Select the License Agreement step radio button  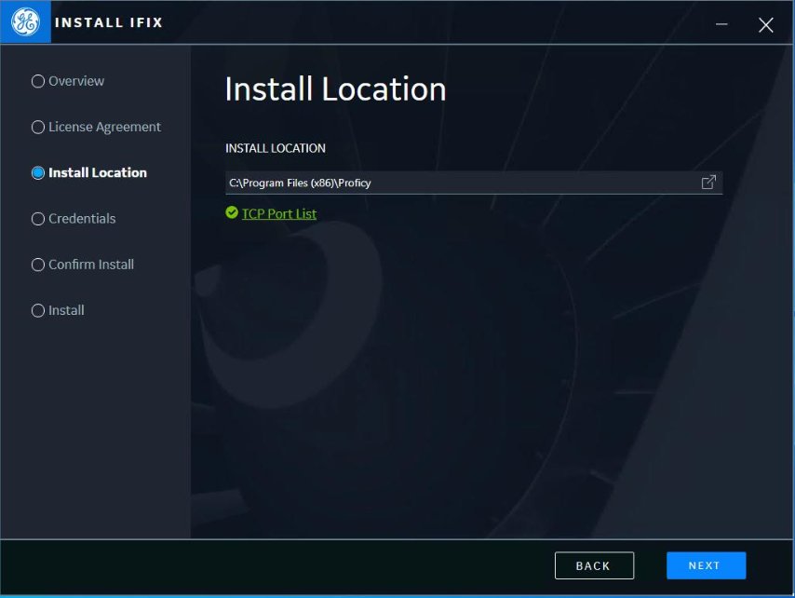pyautogui.click(x=38, y=127)
